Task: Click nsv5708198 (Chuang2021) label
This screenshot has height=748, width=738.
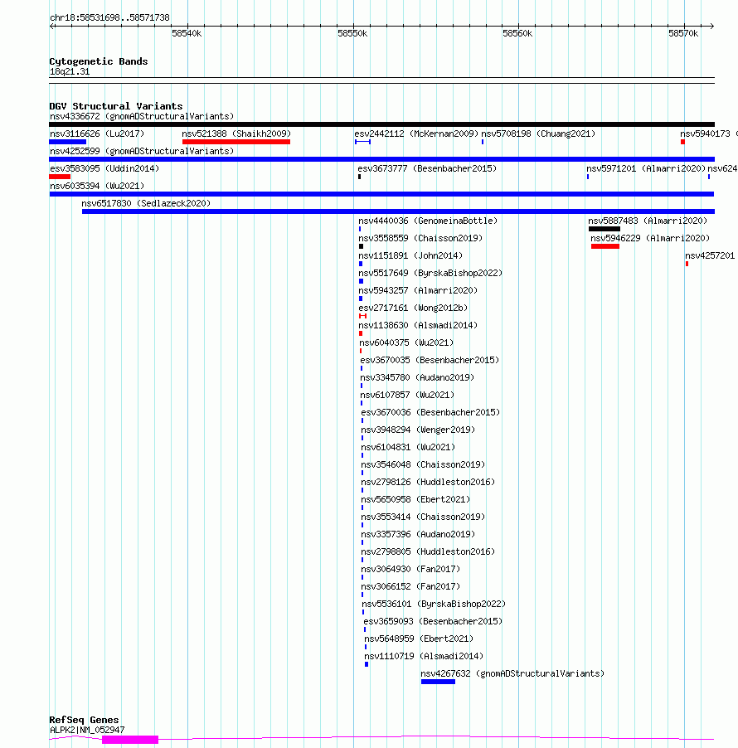Action: click(x=538, y=134)
